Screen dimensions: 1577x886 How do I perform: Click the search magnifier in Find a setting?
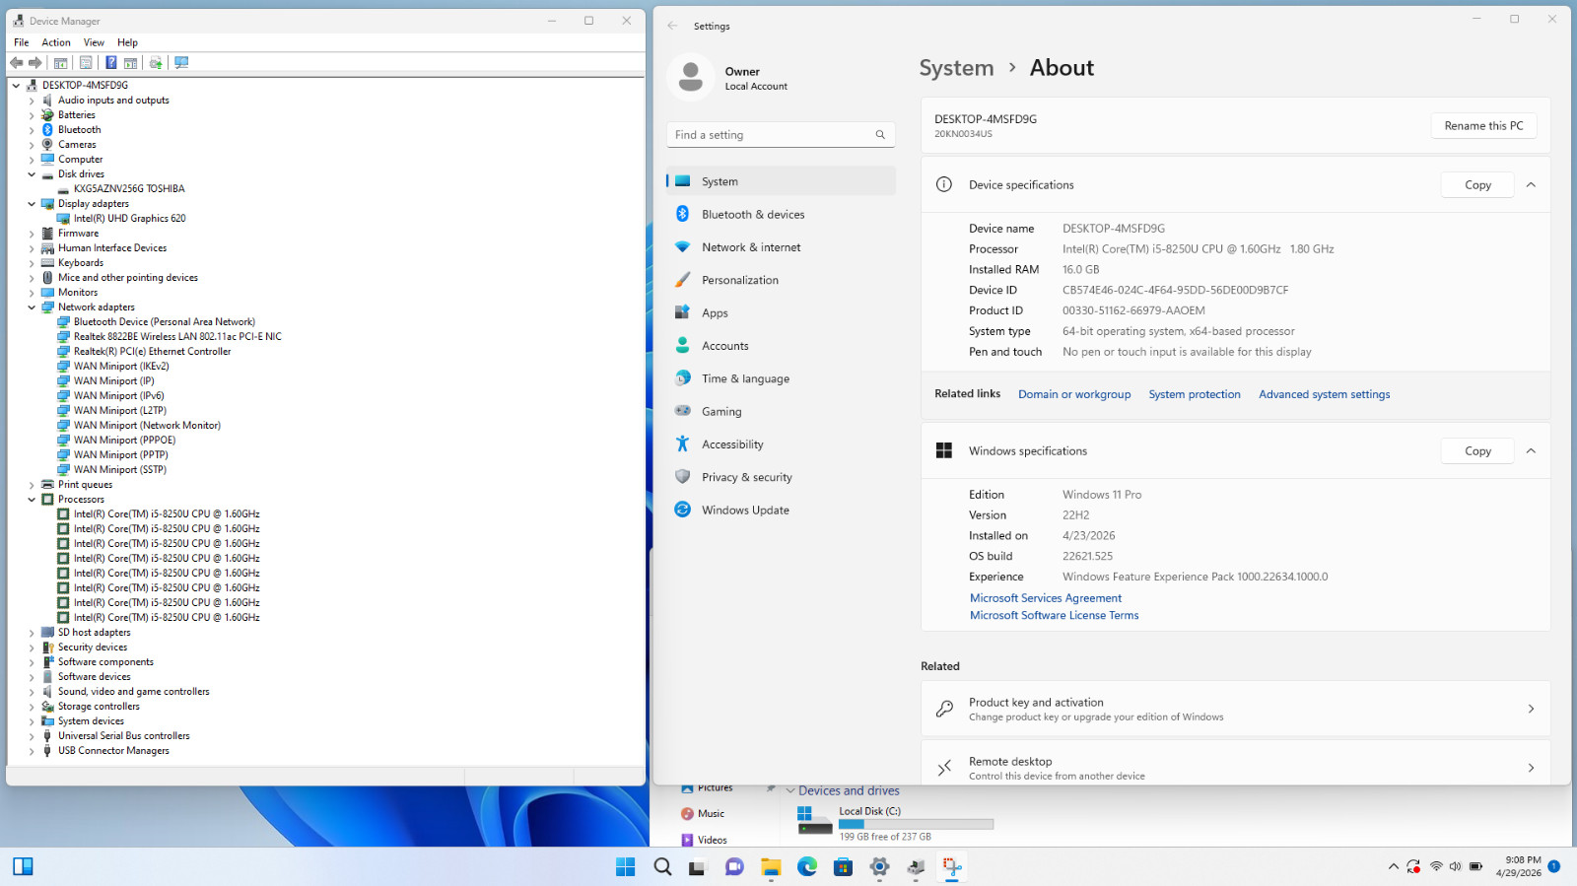click(x=880, y=135)
